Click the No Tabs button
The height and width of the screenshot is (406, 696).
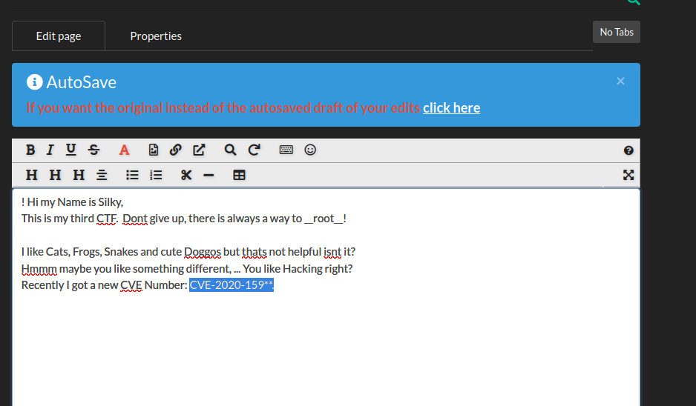pos(616,32)
